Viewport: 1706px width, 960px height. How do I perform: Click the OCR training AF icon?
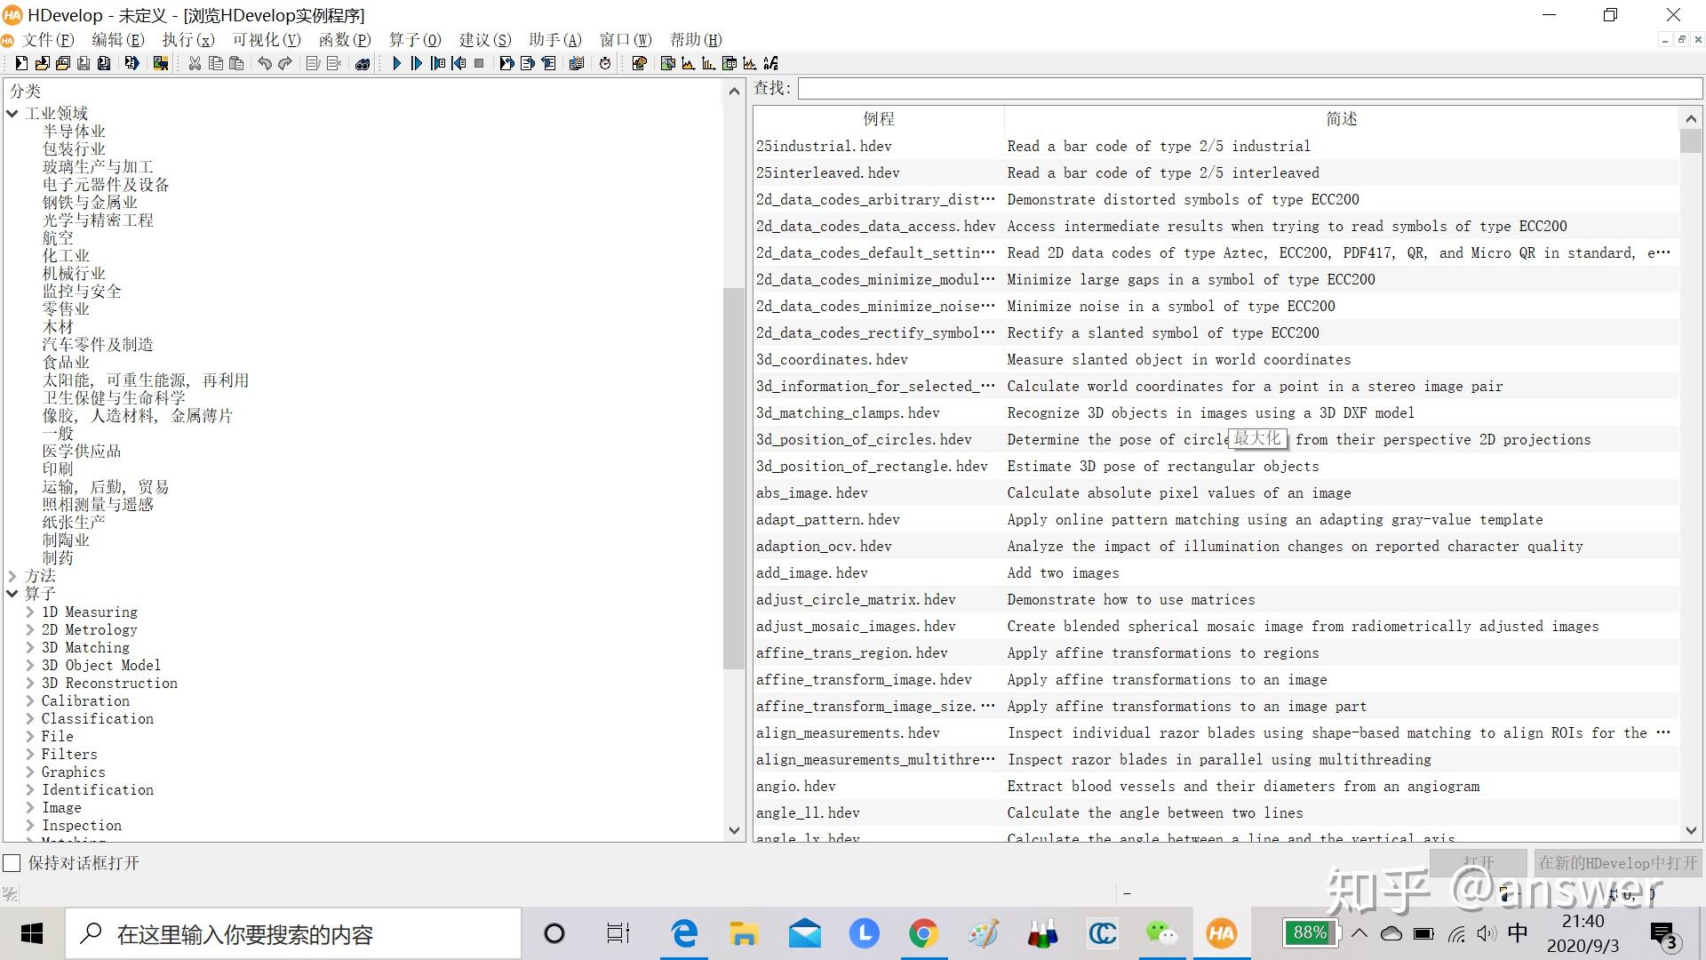tap(770, 63)
